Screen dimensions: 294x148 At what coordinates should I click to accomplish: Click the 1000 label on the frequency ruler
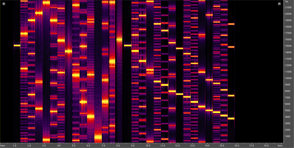coord(288,136)
